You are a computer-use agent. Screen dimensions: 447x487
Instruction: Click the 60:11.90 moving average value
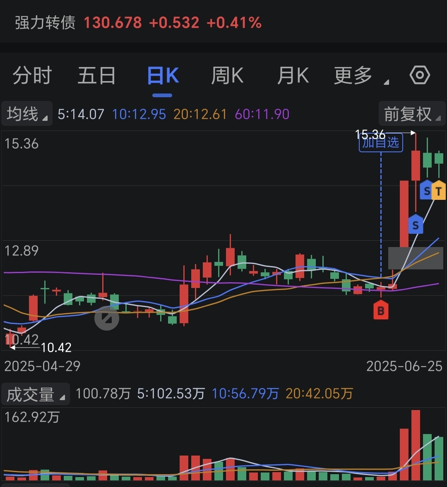coord(262,114)
